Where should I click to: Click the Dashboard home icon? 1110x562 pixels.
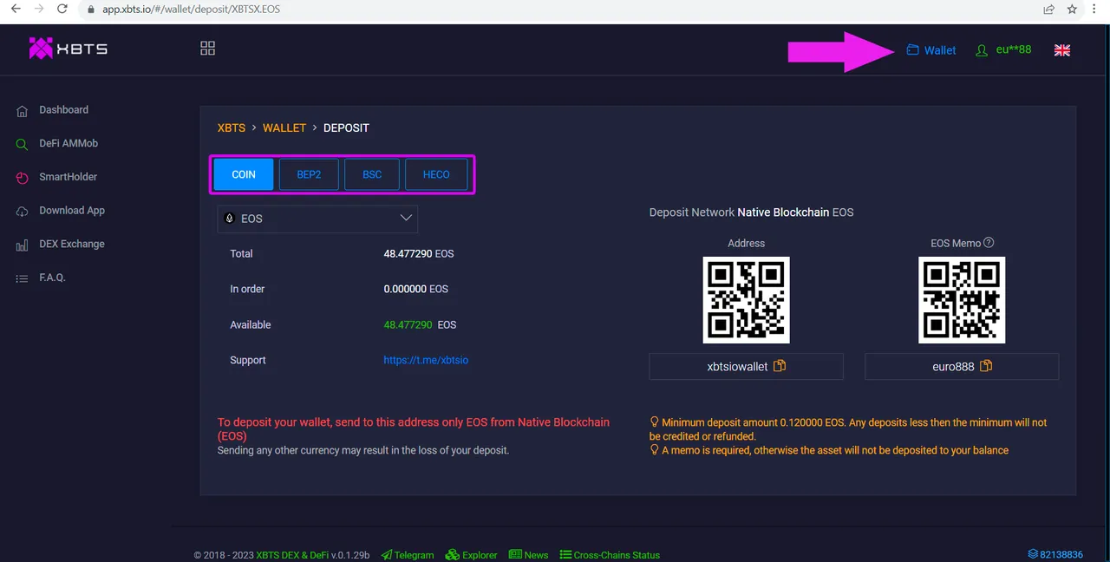pyautogui.click(x=22, y=111)
